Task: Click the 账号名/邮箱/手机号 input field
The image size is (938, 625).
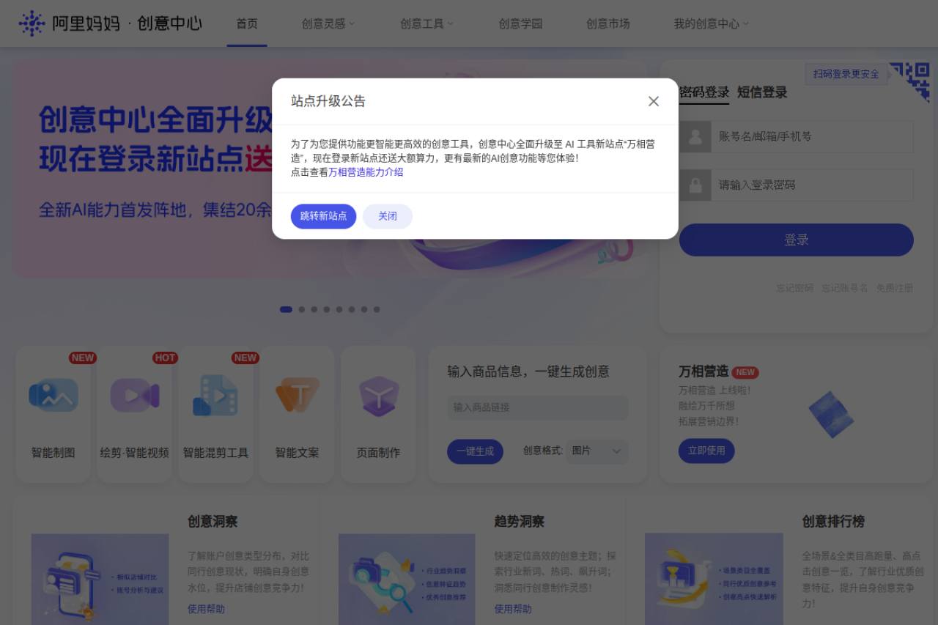Action: (812, 136)
